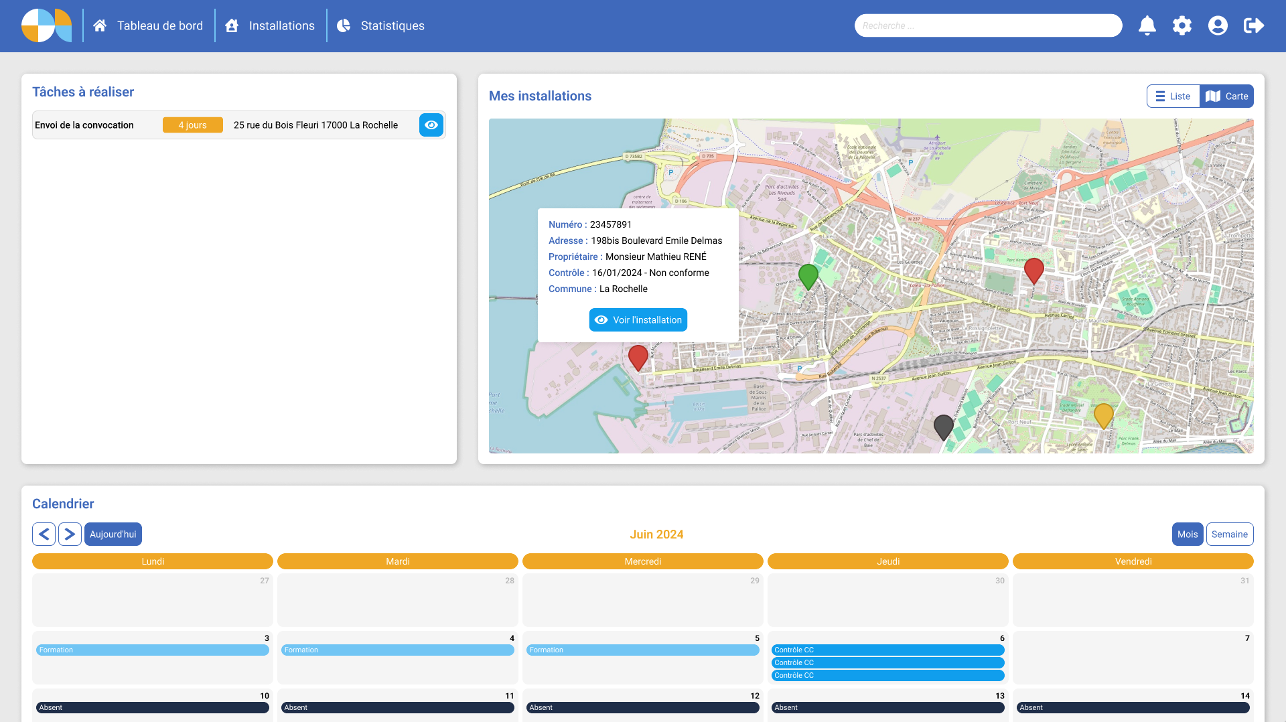This screenshot has width=1286, height=722.
Task: Open the Installations menu item
Action: click(x=270, y=25)
